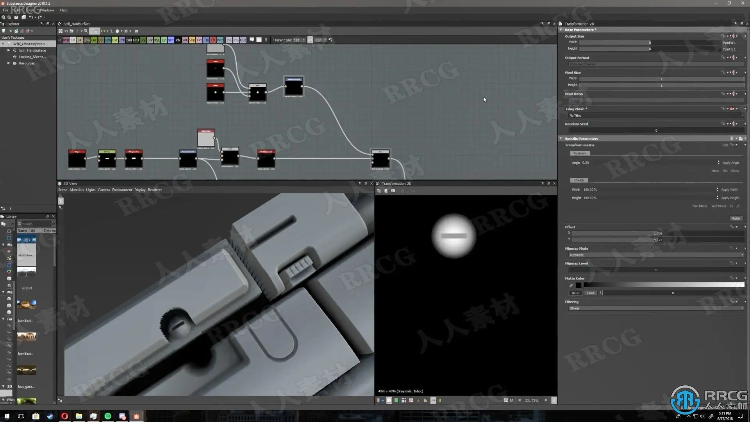Open the Help menu
The image size is (750, 422).
[64, 10]
